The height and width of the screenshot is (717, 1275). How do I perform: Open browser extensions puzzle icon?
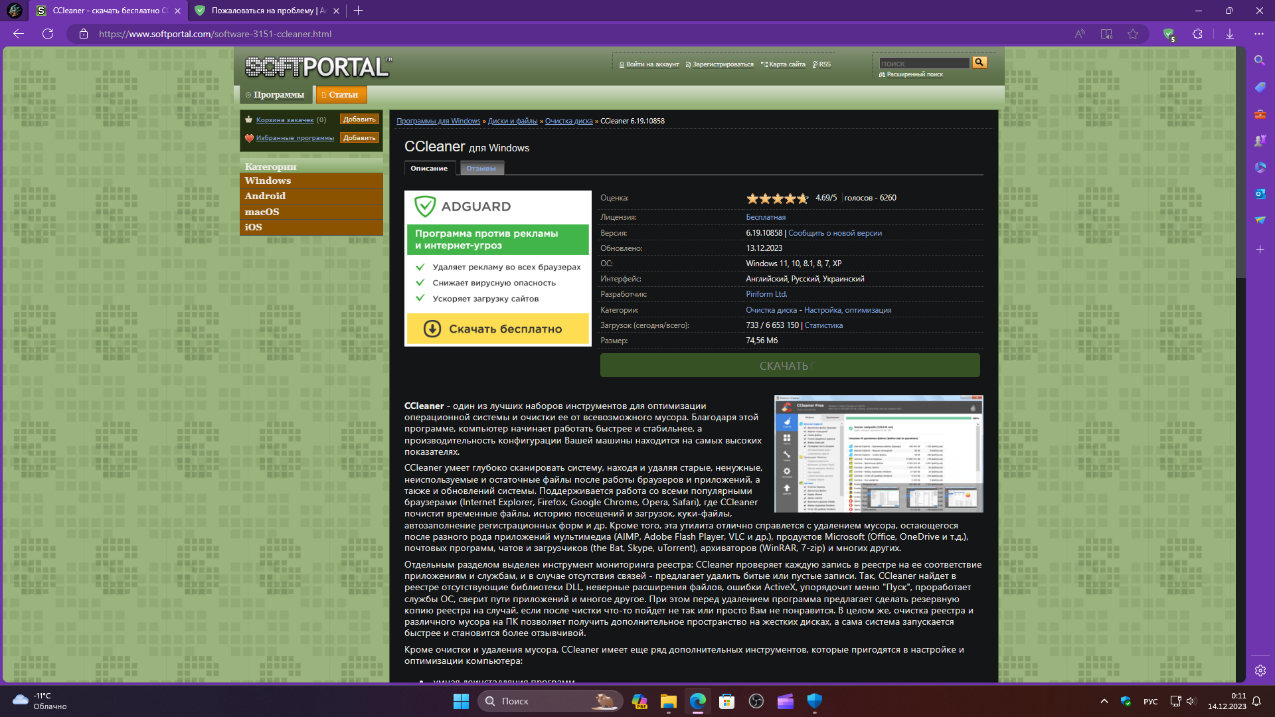[1197, 34]
